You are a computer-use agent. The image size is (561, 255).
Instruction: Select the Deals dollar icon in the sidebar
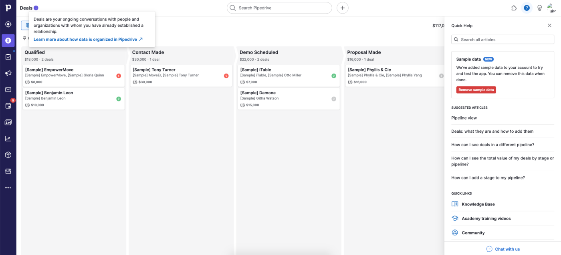[8, 40]
